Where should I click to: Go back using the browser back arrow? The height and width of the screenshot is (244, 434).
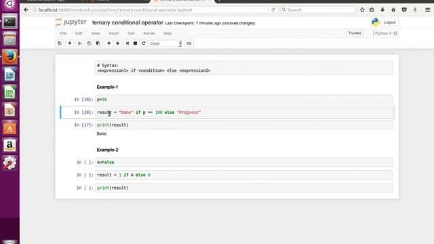point(26,9)
